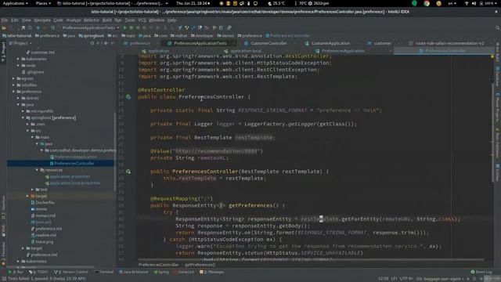Click the gutter icon beside the constructor line
The image size is (501, 282).
tap(128, 172)
